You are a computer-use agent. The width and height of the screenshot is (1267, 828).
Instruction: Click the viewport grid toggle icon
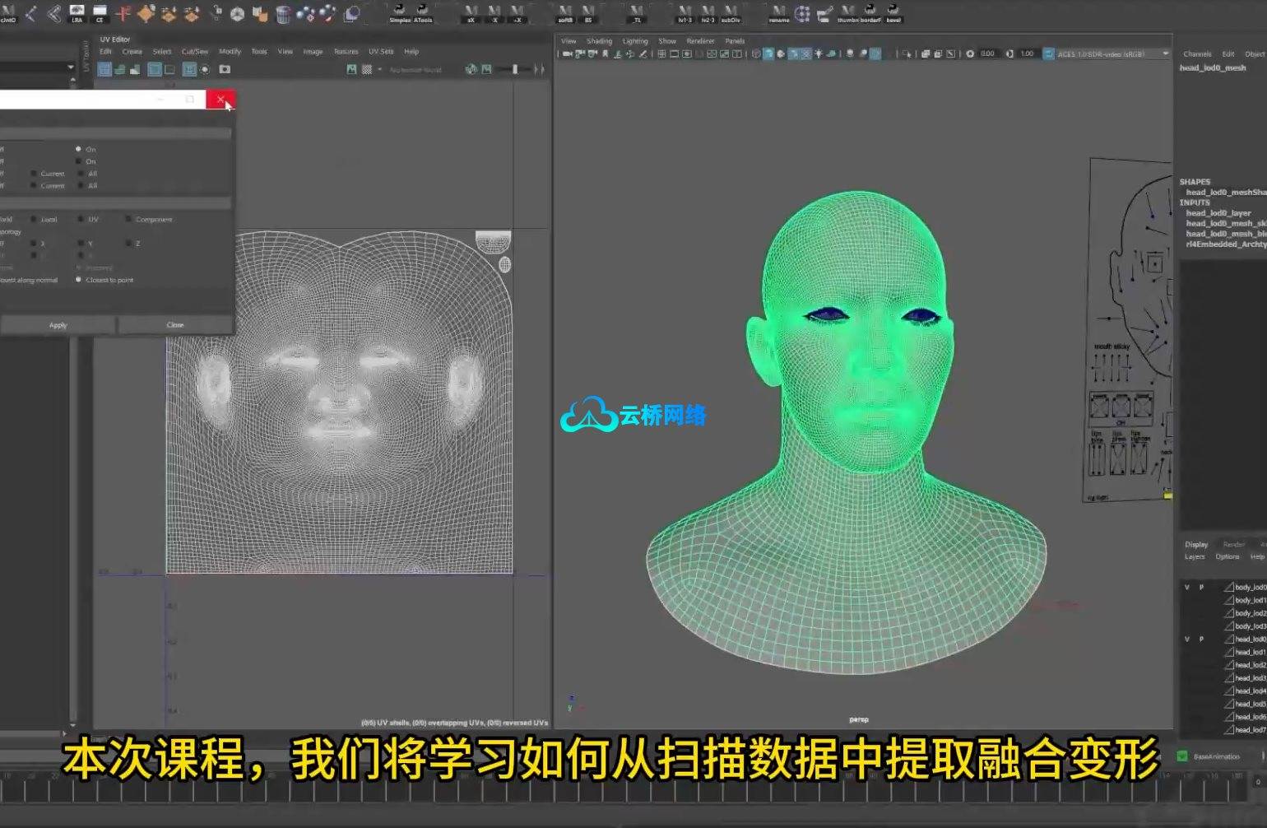click(661, 54)
